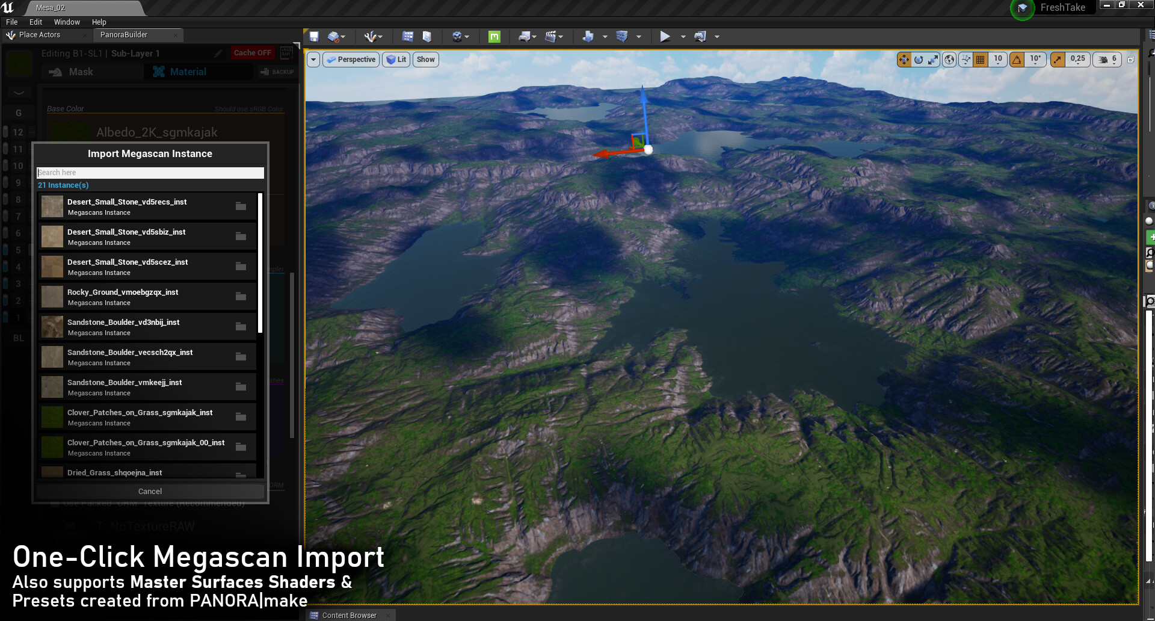Cancel the Import Megascan Instance dialog

pos(149,491)
